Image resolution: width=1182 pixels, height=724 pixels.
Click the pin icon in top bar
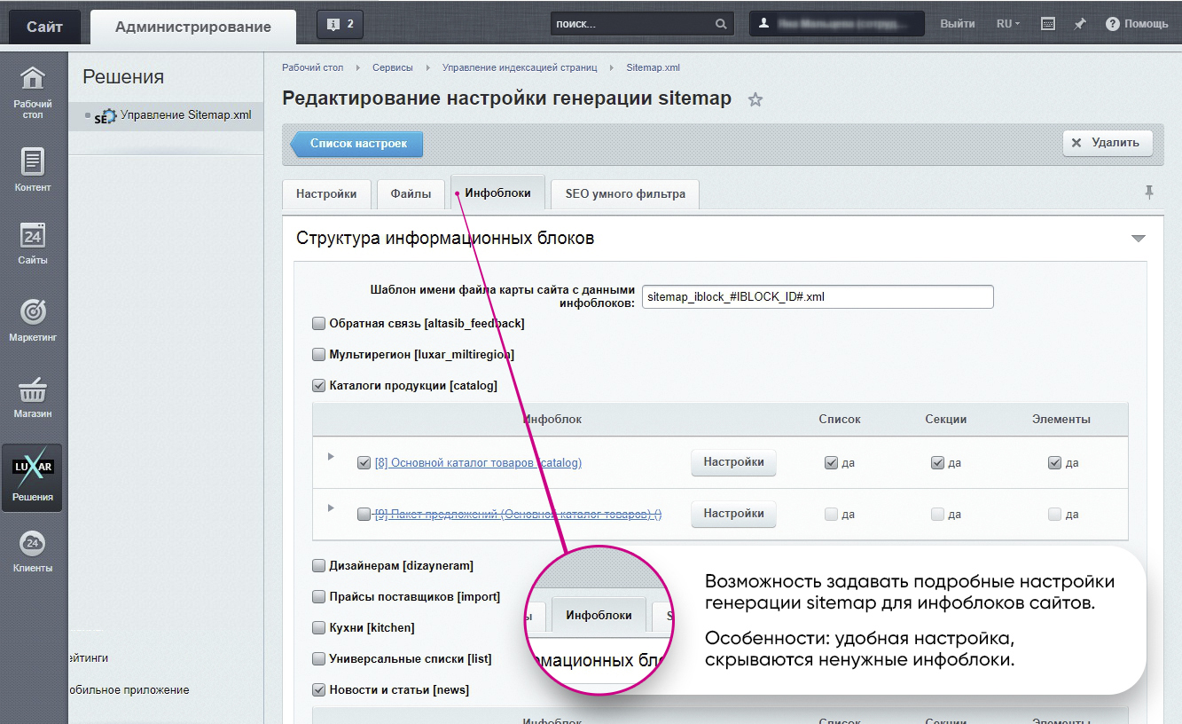[x=1079, y=24]
